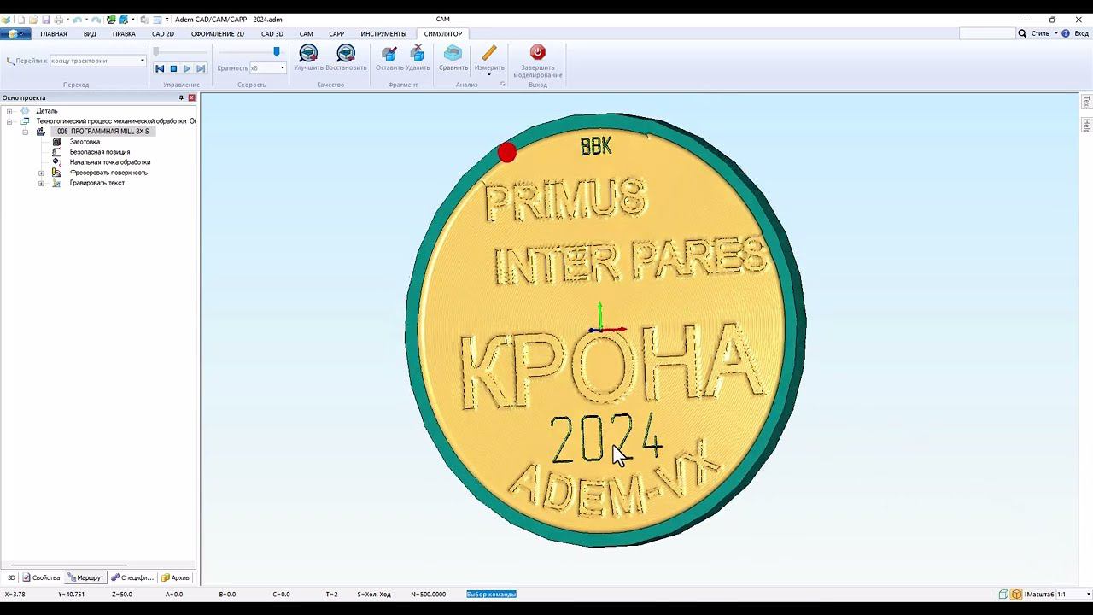This screenshot has height=615, width=1093.
Task: Open the ИНСТРУМЕНТЫ ribbon tab
Action: tap(383, 34)
